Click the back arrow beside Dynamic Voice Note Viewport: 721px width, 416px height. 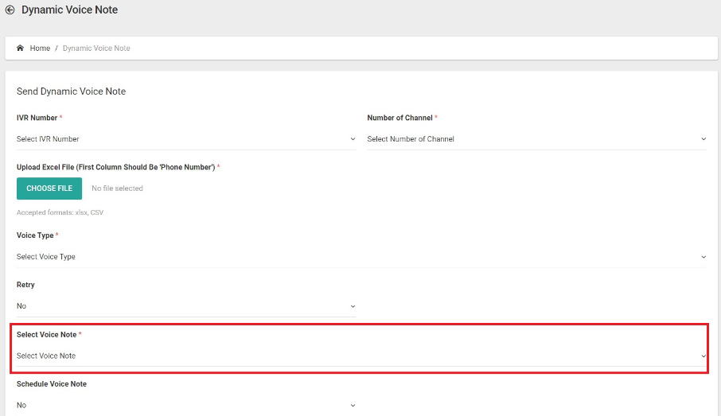pos(10,10)
